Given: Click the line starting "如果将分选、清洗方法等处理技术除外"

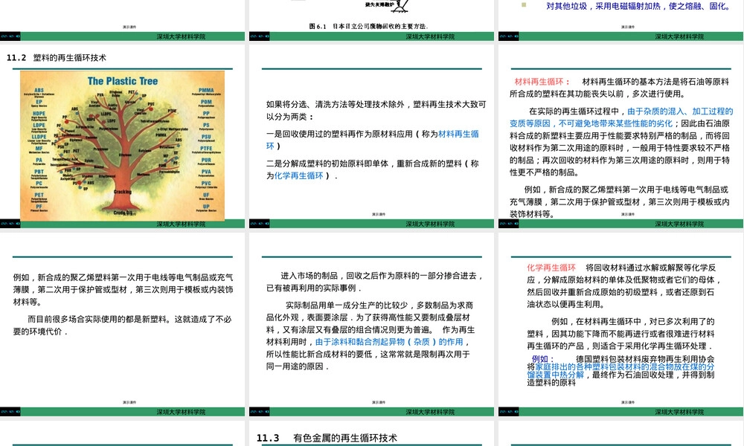Looking at the screenshot, I should [x=376, y=104].
